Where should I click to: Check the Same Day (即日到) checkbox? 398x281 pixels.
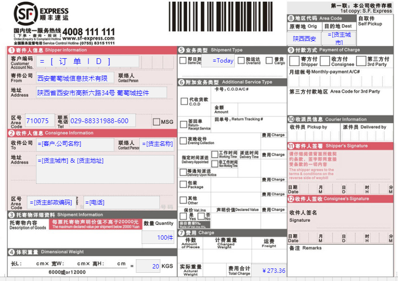pos(183,61)
